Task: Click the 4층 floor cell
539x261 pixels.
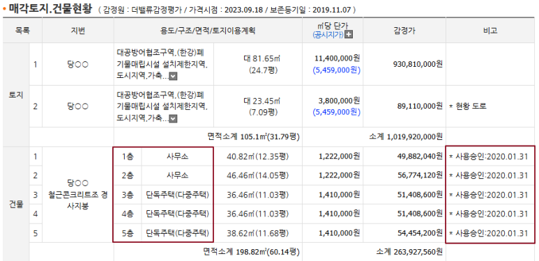Action: coord(127,214)
